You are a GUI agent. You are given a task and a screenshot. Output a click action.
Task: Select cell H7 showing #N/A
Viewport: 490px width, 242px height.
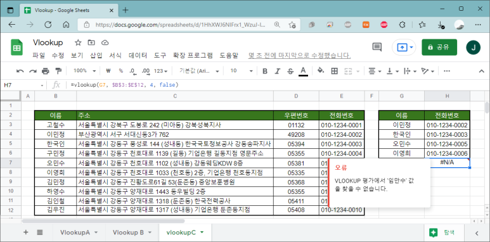click(x=447, y=163)
